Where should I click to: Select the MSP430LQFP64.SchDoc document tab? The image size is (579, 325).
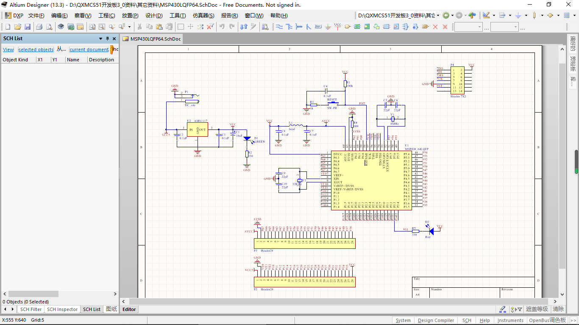click(x=152, y=39)
